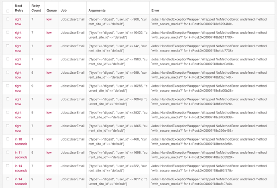Click the arguments cell containing user_id 460
The width and height of the screenshot is (277, 188).
point(118,142)
